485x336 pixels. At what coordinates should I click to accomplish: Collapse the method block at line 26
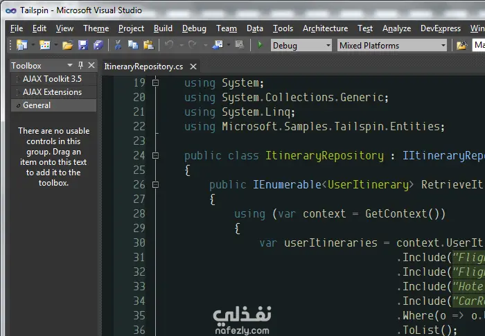point(156,185)
